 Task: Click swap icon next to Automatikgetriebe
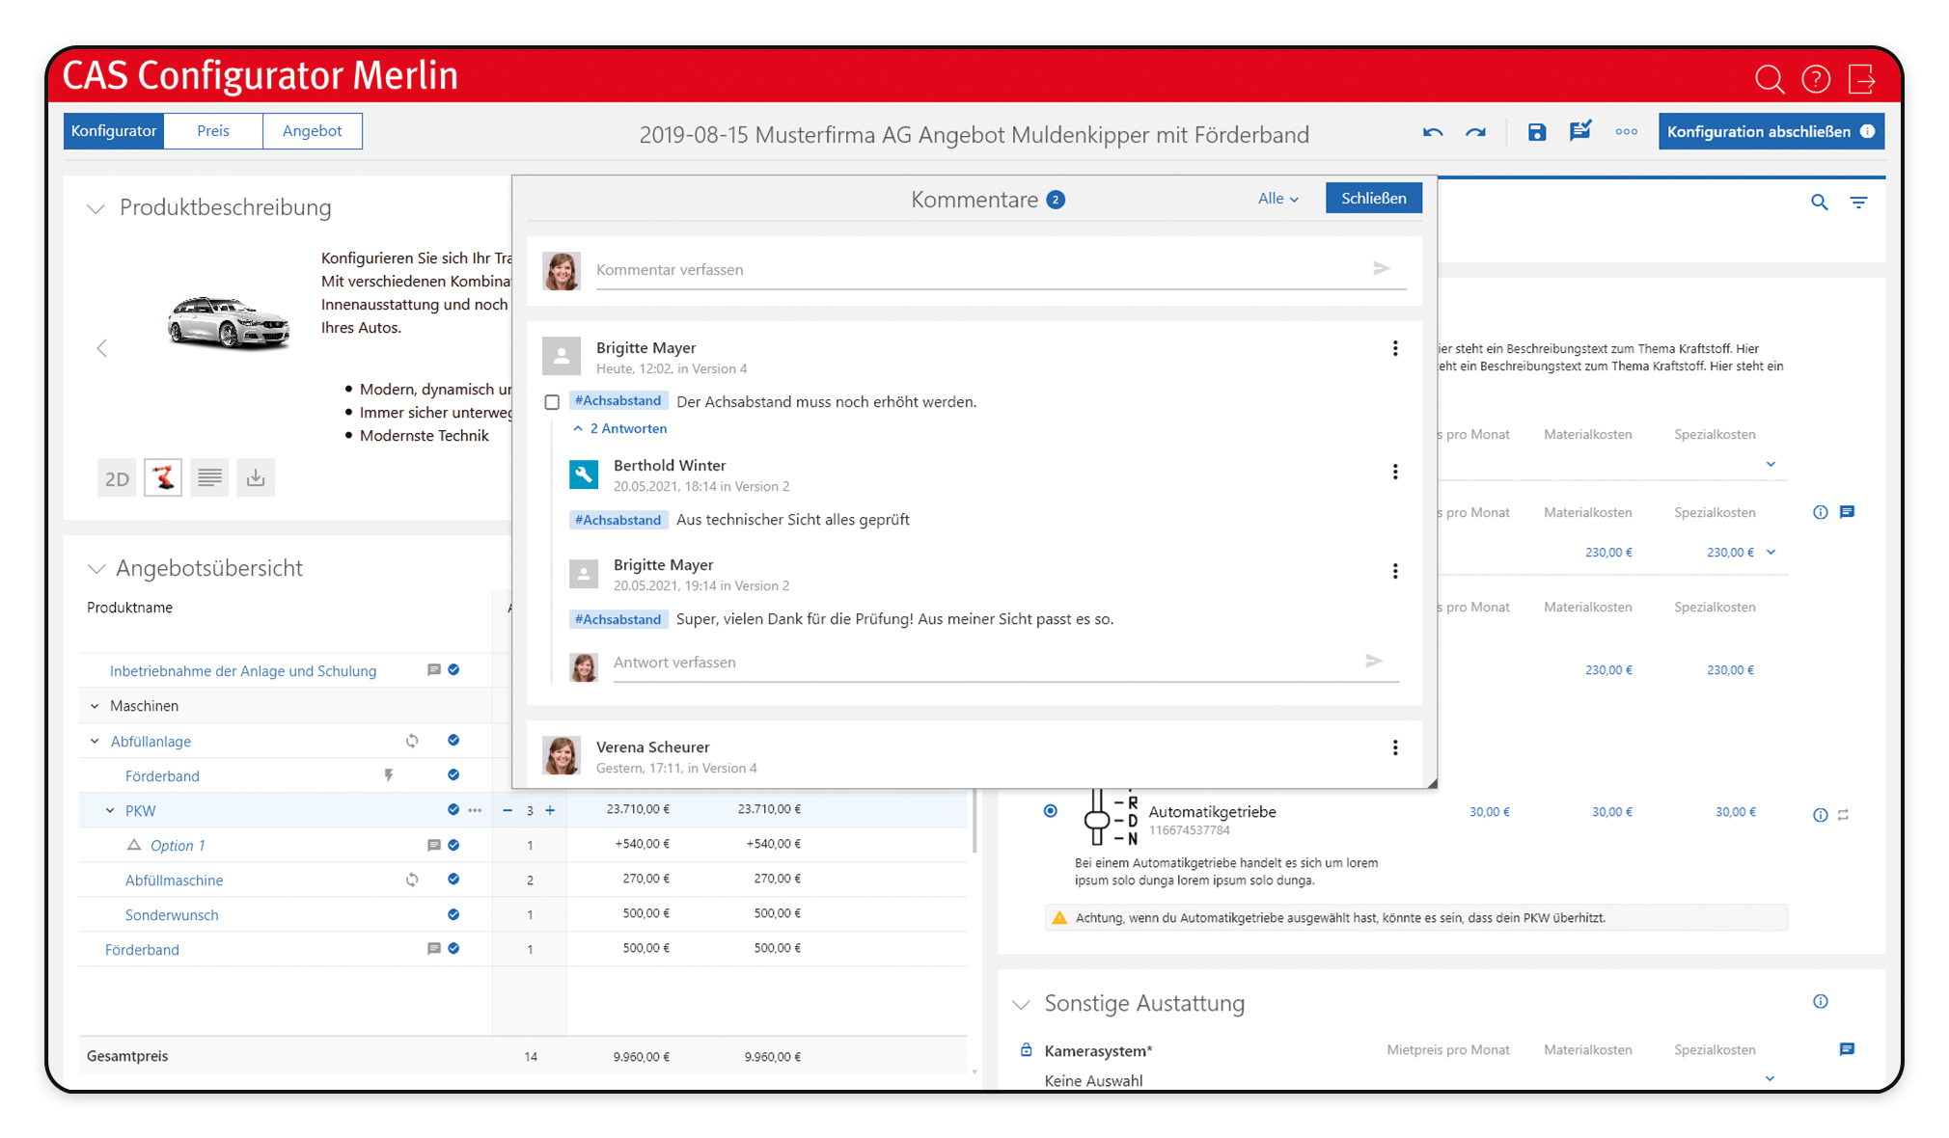coord(1843,815)
